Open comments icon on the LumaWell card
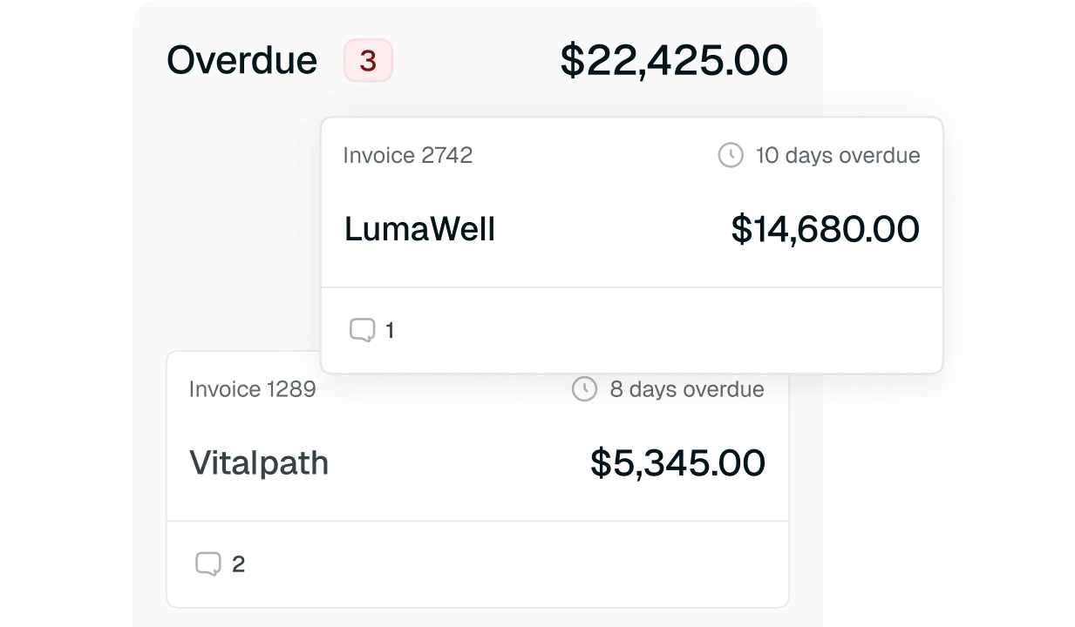This screenshot has height=627, width=1075. coord(362,331)
